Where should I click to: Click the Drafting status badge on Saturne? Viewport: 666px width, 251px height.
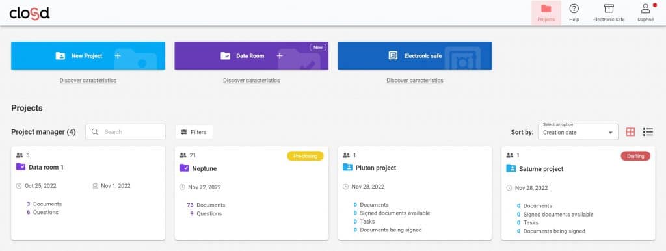coord(635,156)
